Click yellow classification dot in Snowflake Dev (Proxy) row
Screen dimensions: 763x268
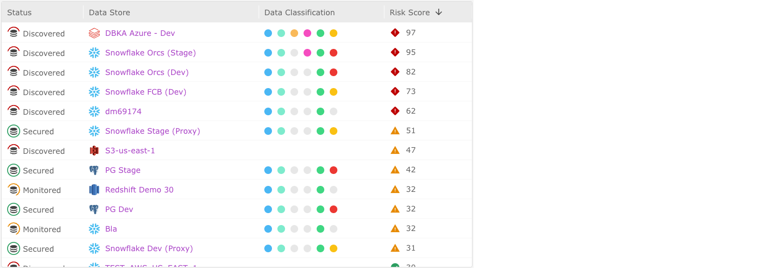(x=334, y=248)
